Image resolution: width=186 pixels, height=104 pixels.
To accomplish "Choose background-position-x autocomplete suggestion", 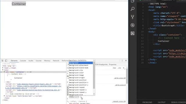I will click(x=81, y=82).
